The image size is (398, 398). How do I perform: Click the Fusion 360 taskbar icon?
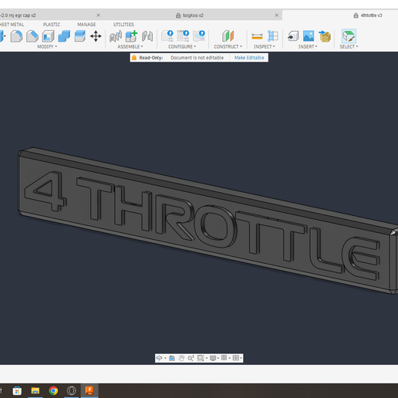89,391
